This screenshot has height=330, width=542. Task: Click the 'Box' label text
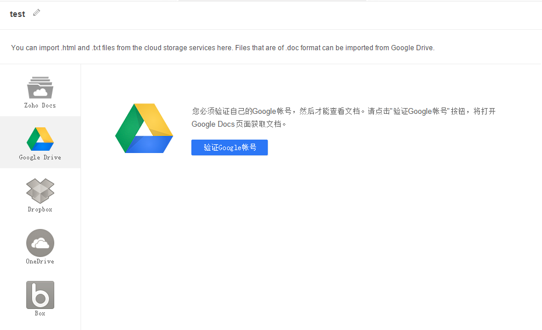tap(40, 314)
